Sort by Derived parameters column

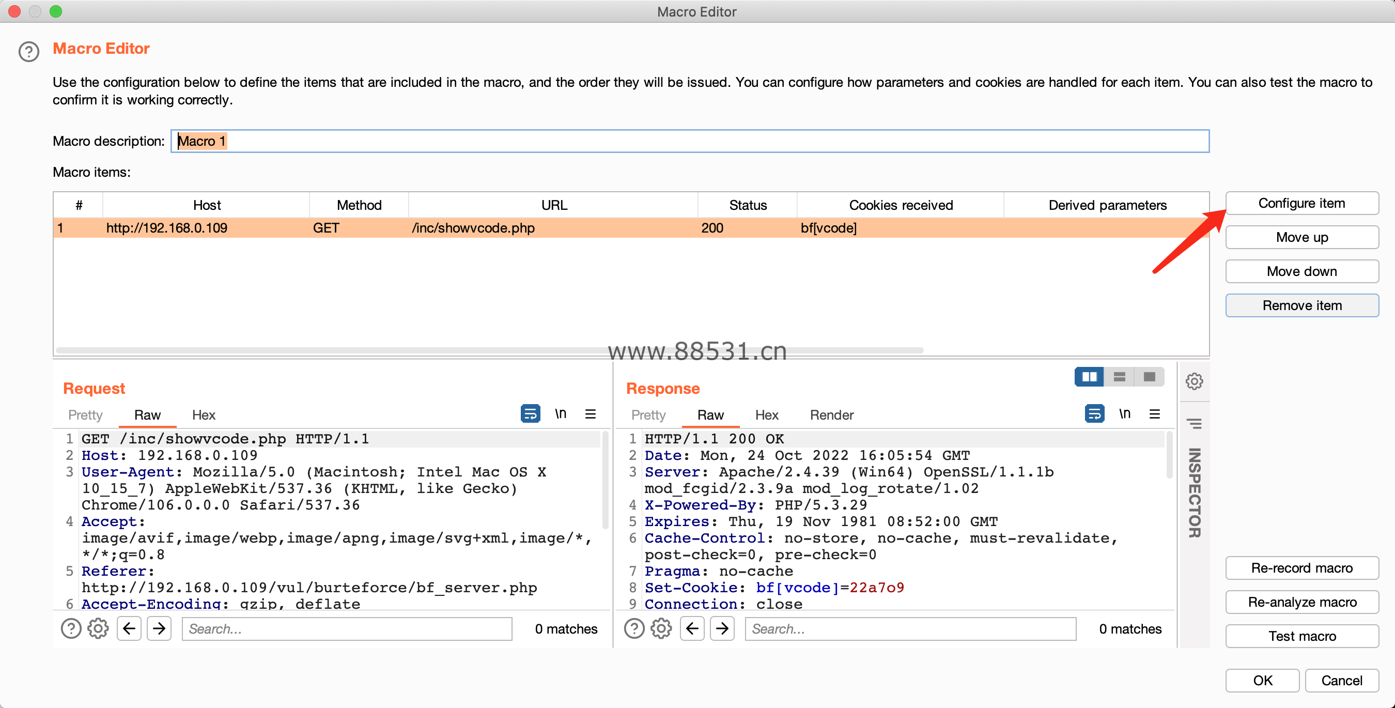pos(1107,205)
